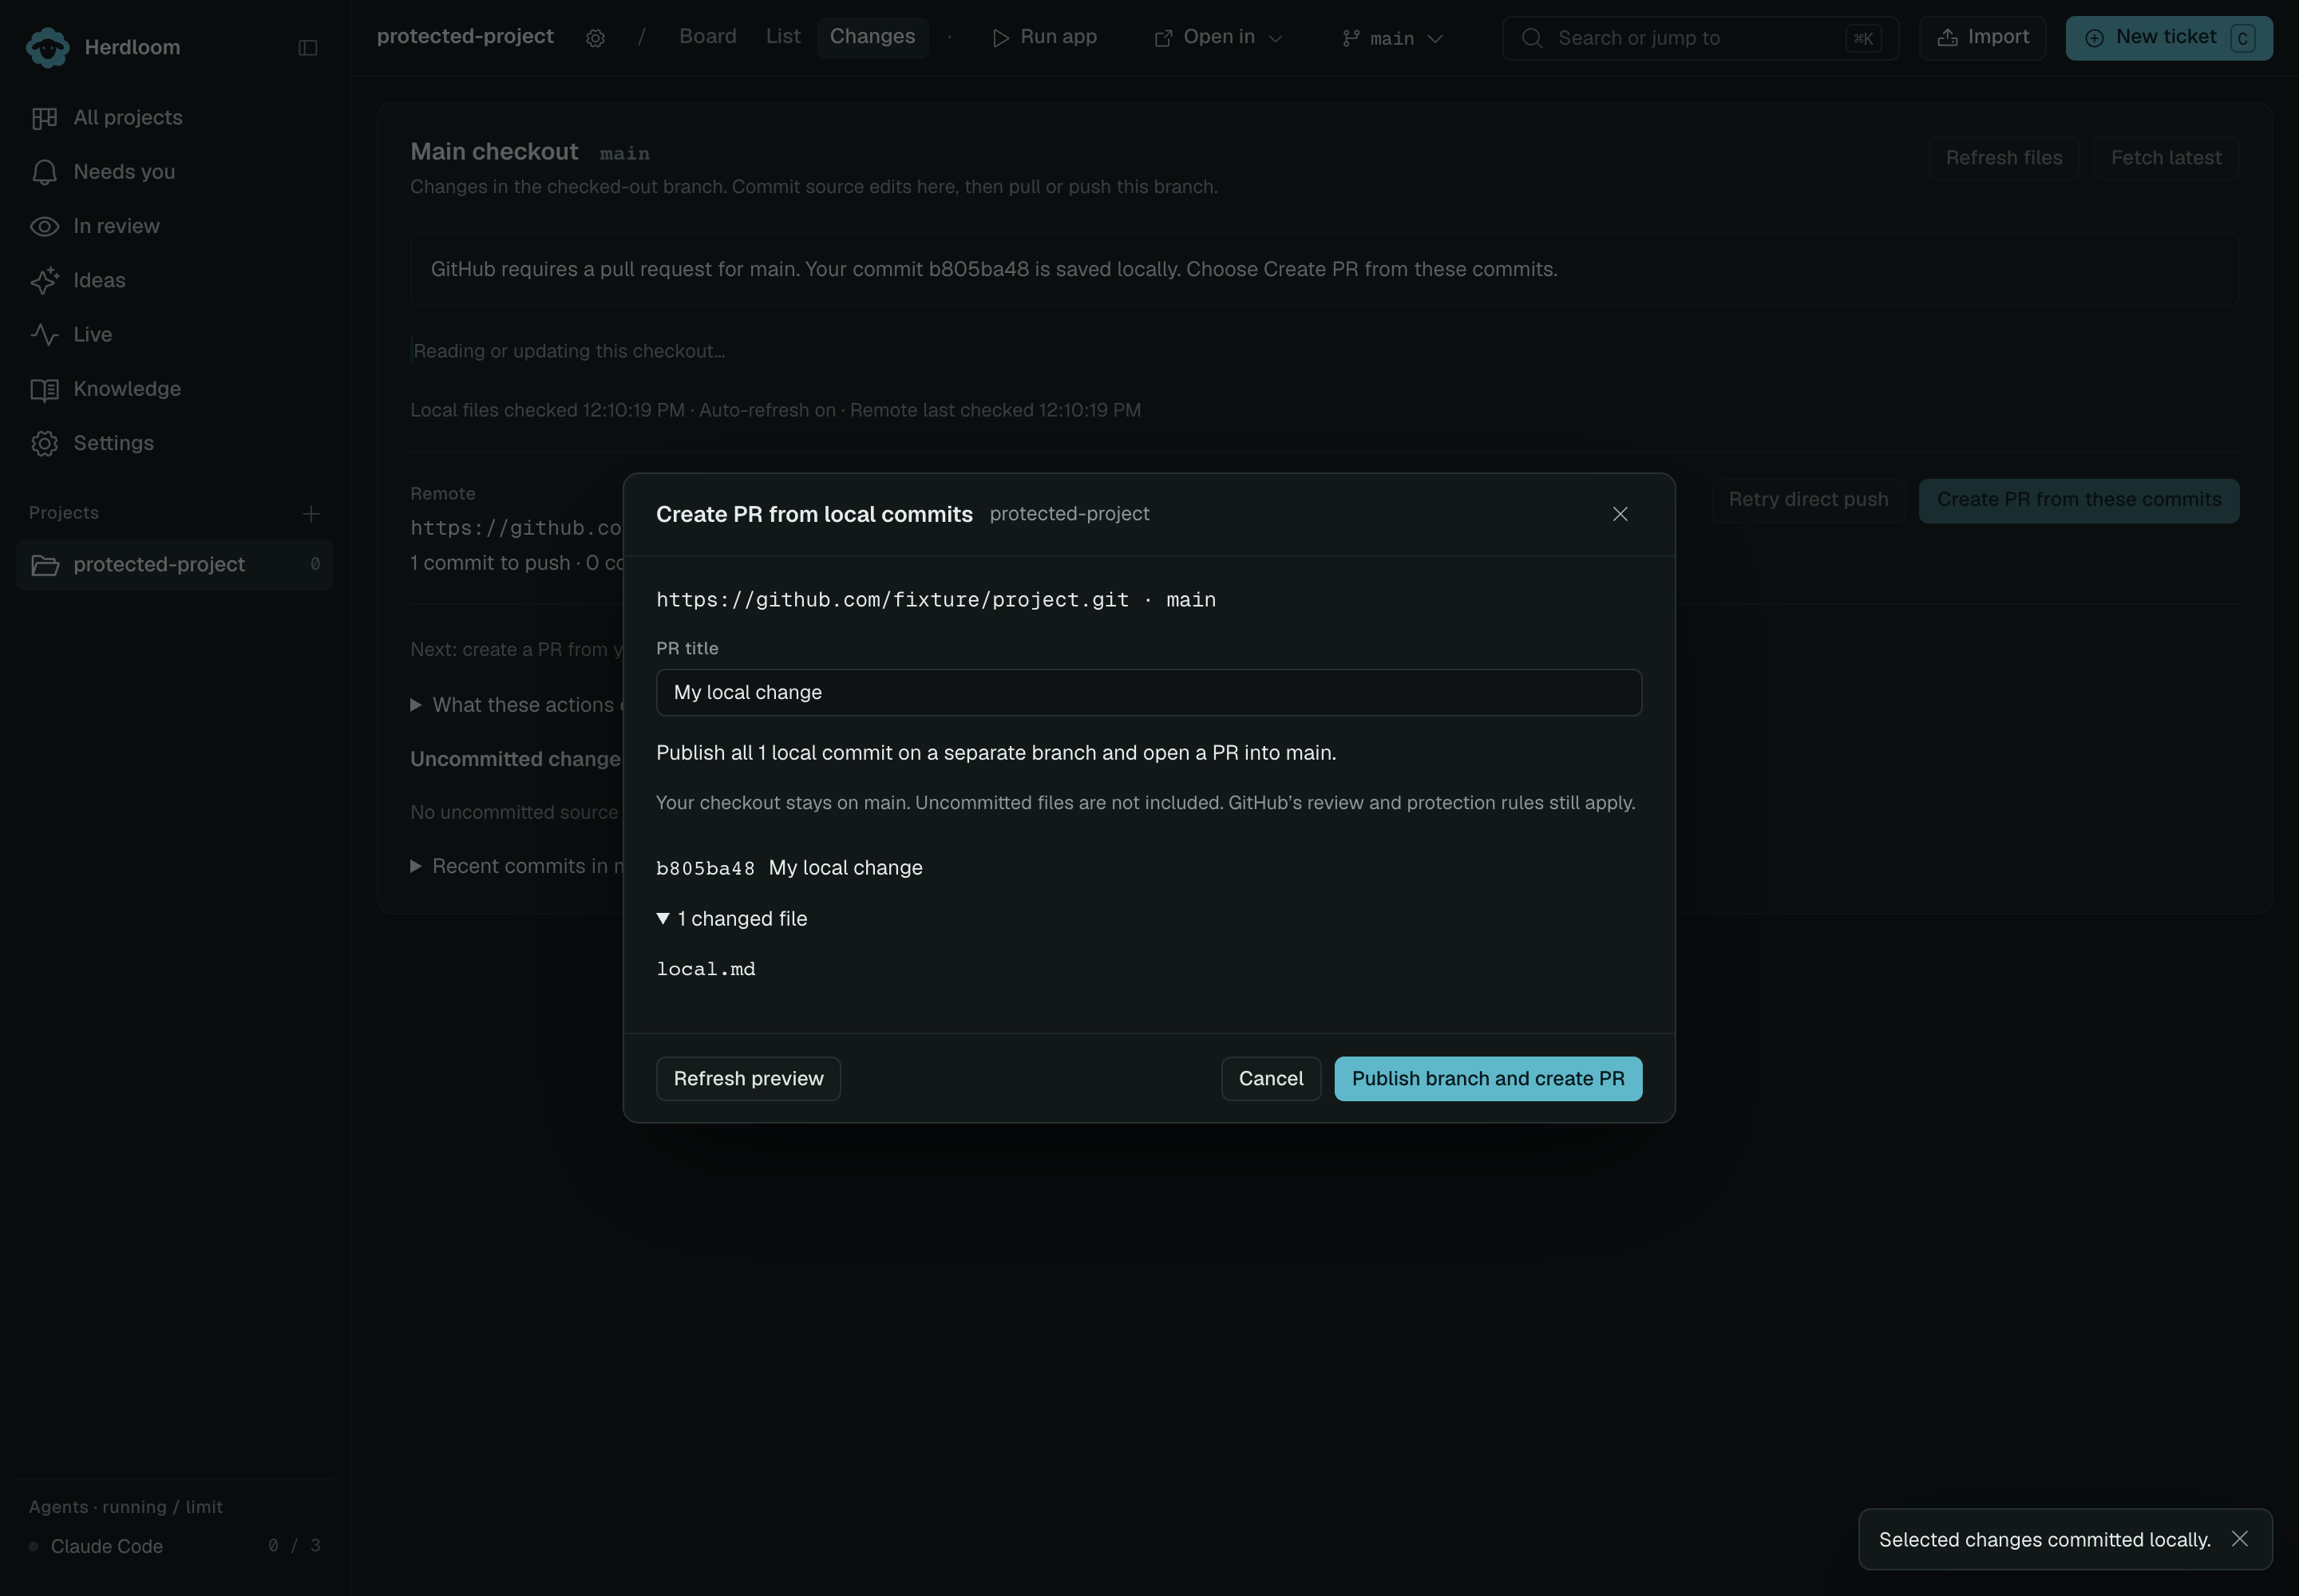Click Refresh files in Main checkout
This screenshot has height=1596, width=2299.
pyautogui.click(x=2004, y=158)
